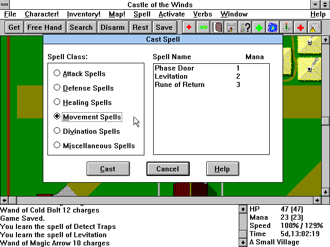The height and width of the screenshot is (247, 330).
Task: Click map vertical scrollbar up arrow
Action: tap(325, 40)
